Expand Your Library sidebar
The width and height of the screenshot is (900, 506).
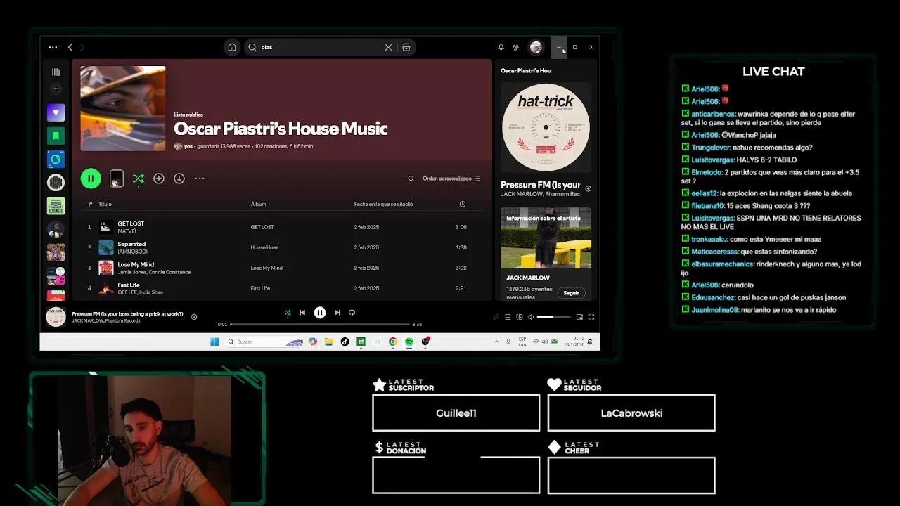(x=56, y=72)
